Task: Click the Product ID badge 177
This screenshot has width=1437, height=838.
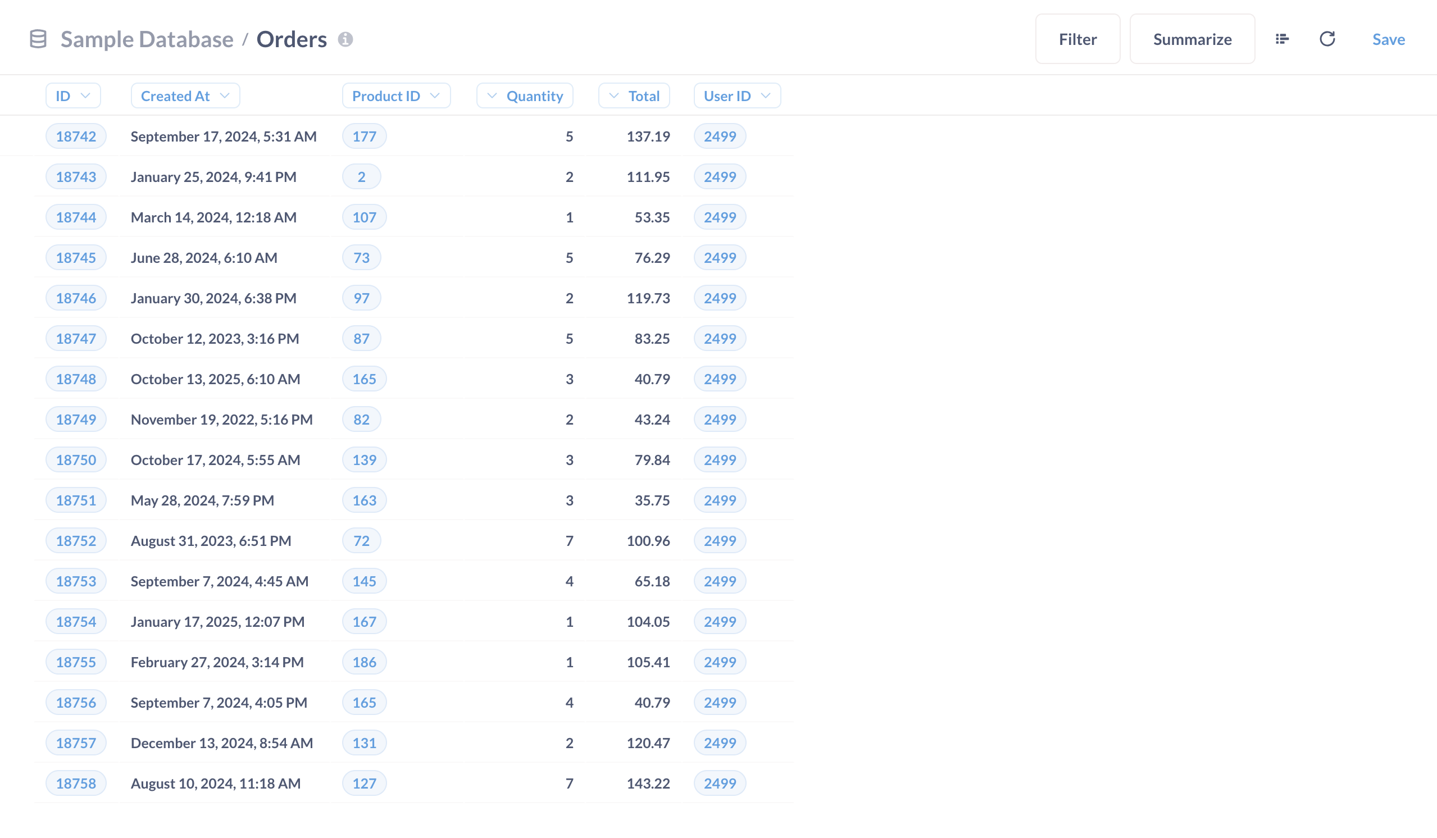Action: [364, 136]
